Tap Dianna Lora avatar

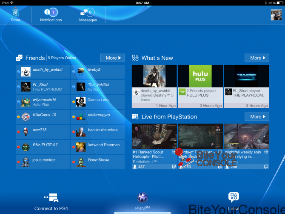coord(81,102)
